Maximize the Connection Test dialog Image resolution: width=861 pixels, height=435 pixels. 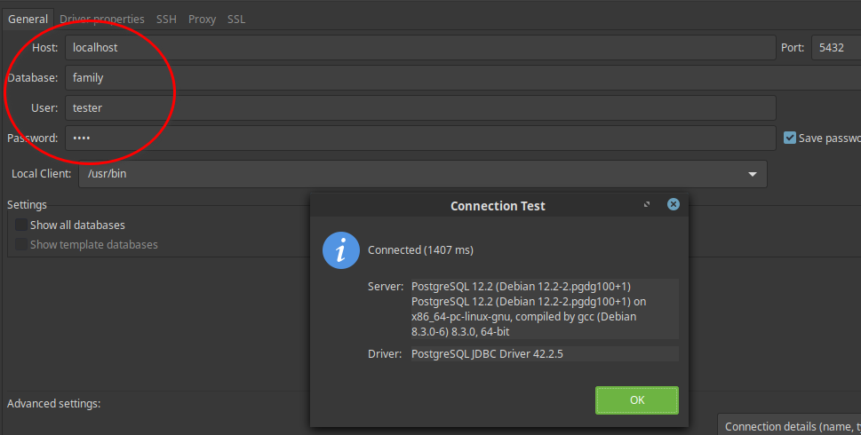(647, 205)
